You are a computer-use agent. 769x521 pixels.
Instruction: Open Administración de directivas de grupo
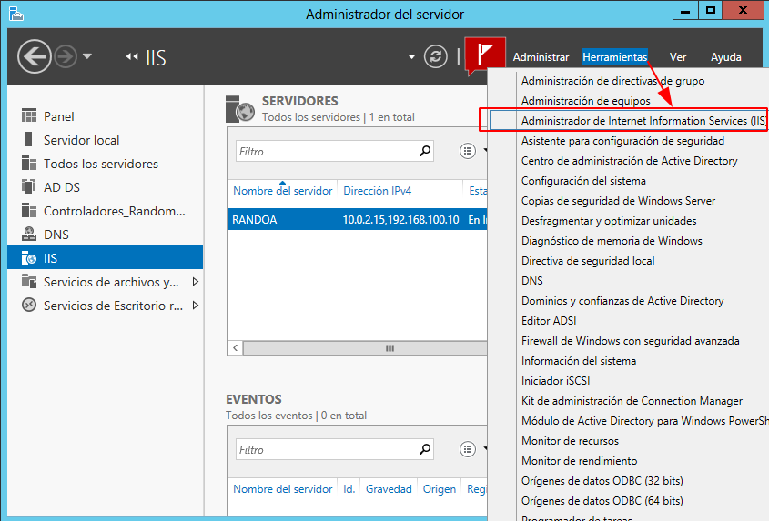pyautogui.click(x=612, y=81)
